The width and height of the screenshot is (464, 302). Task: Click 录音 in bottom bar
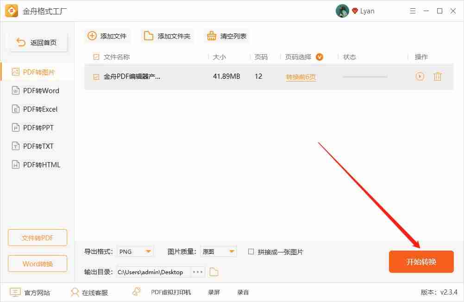(x=243, y=293)
